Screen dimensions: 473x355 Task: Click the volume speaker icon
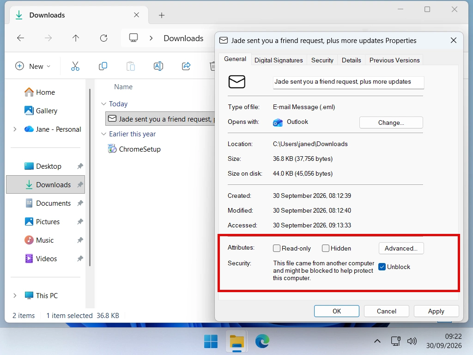412,342
